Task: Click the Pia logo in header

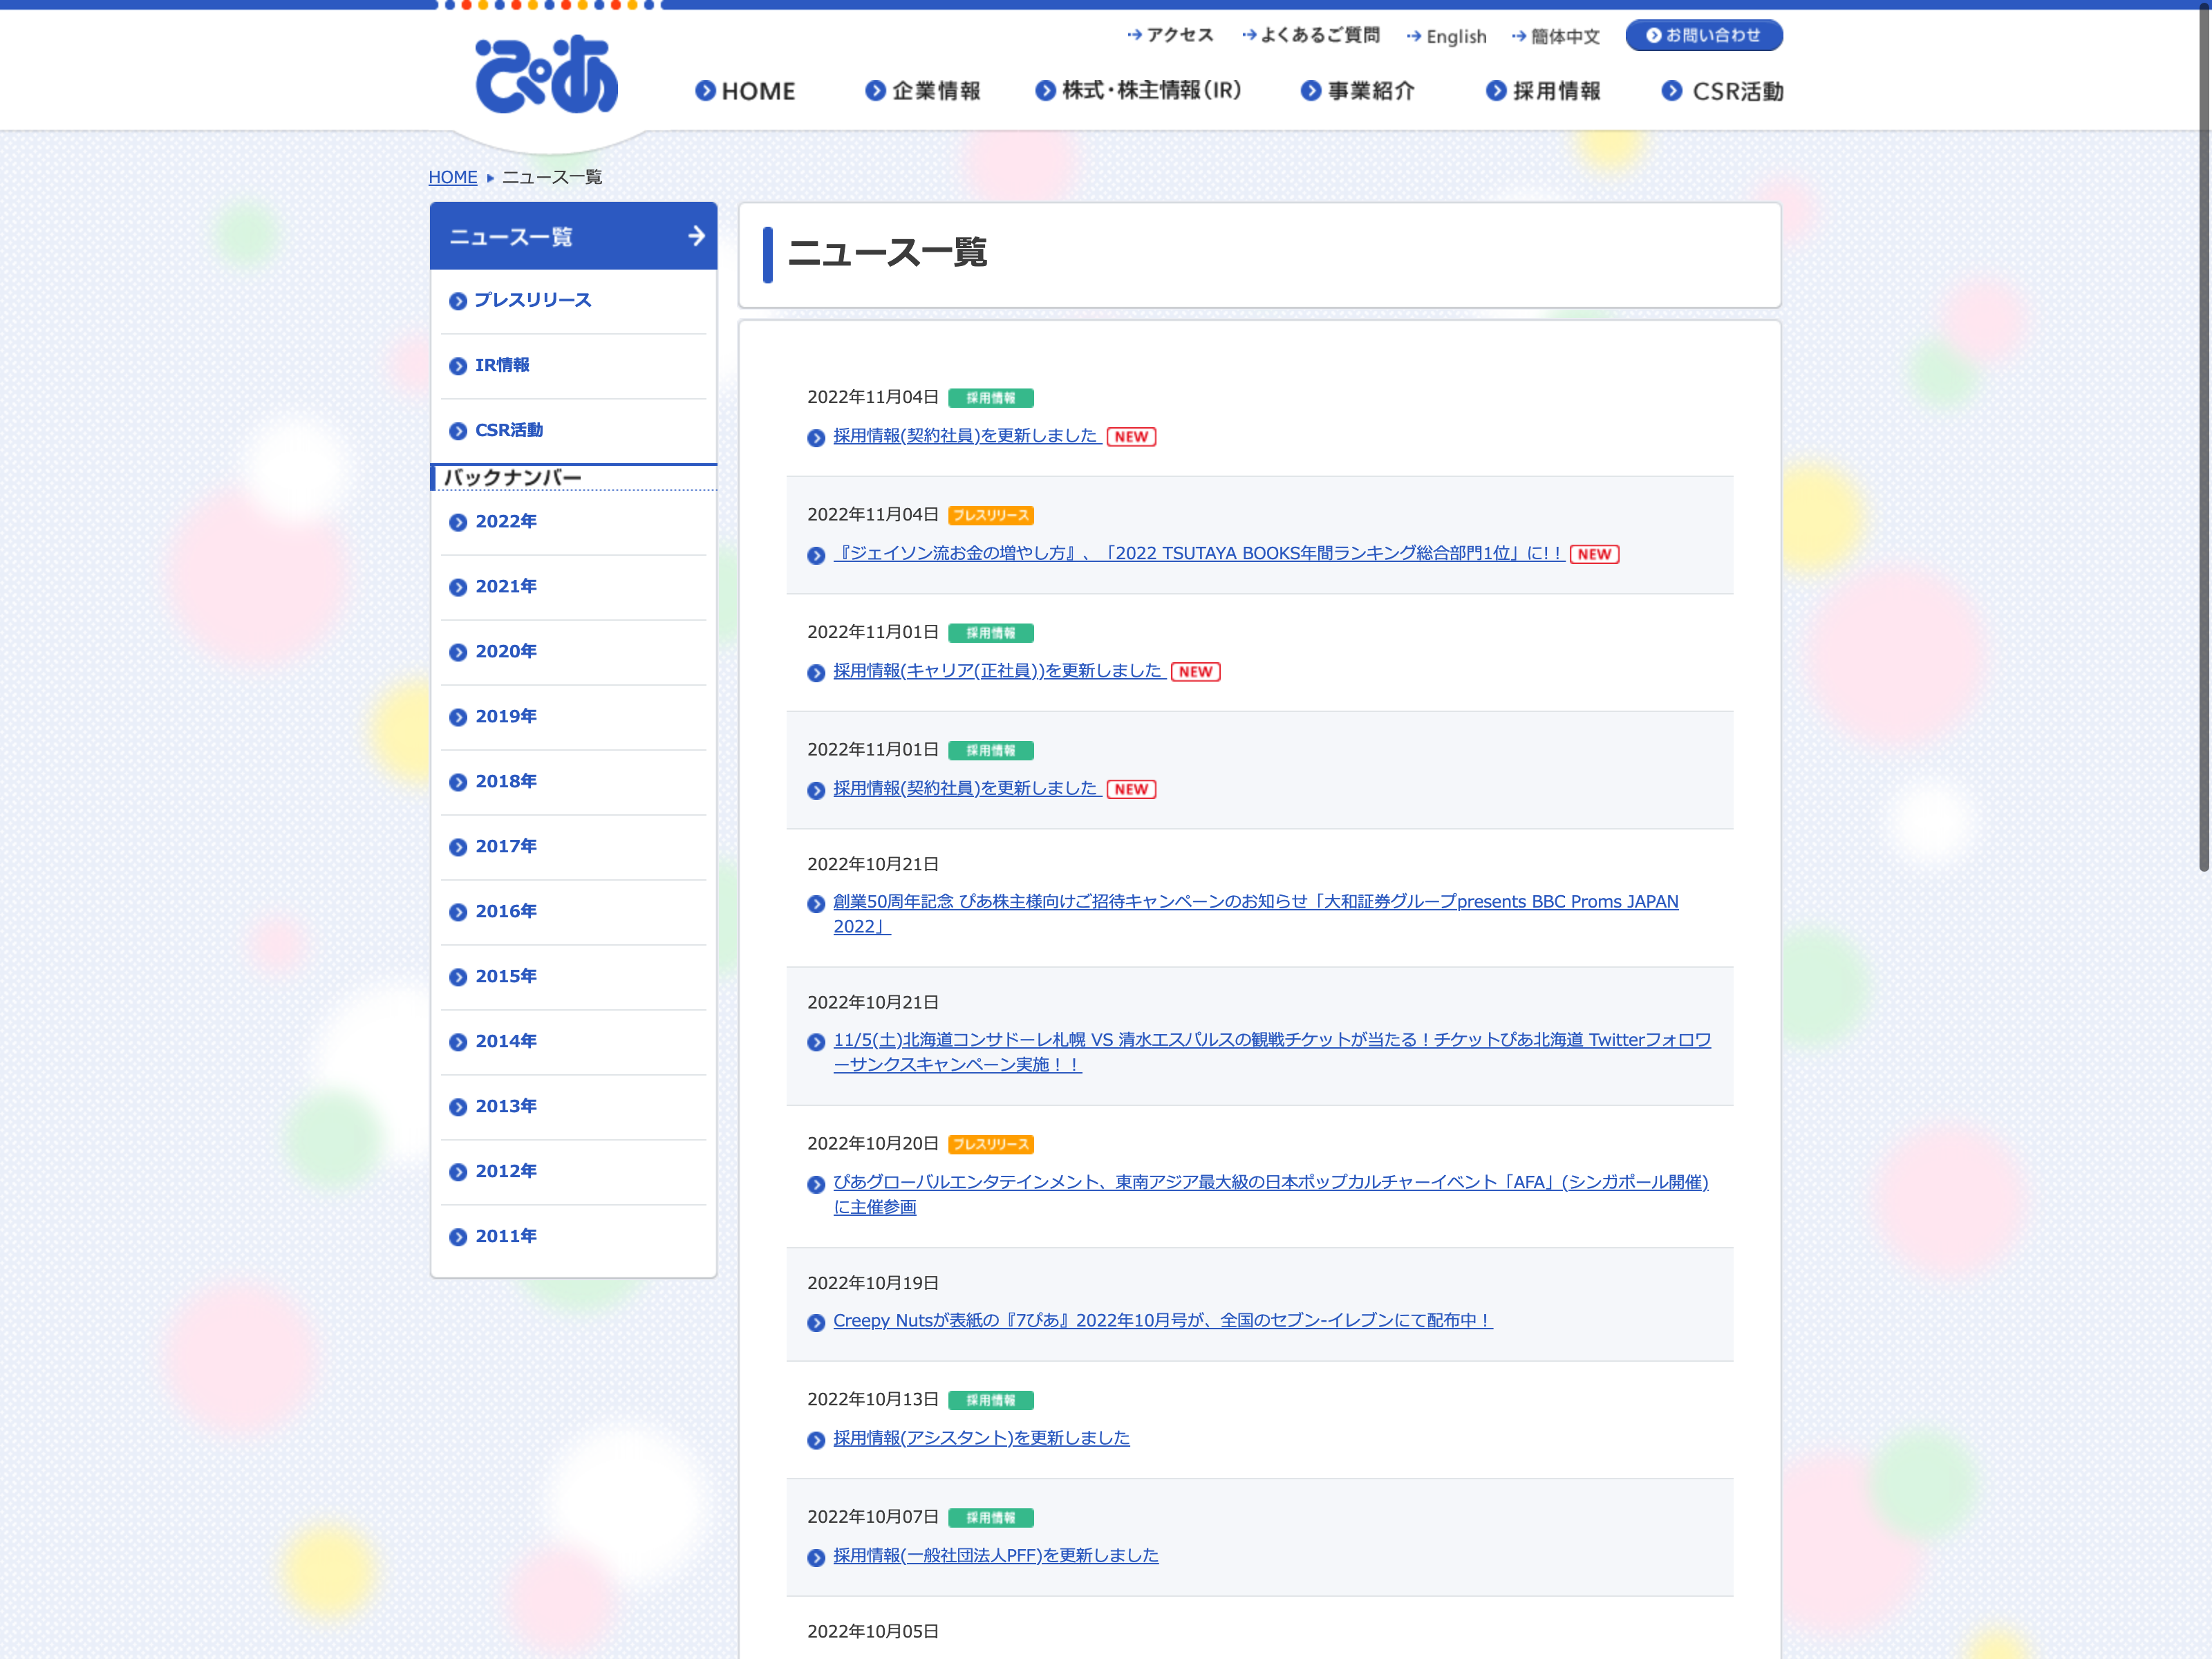Action: point(546,75)
